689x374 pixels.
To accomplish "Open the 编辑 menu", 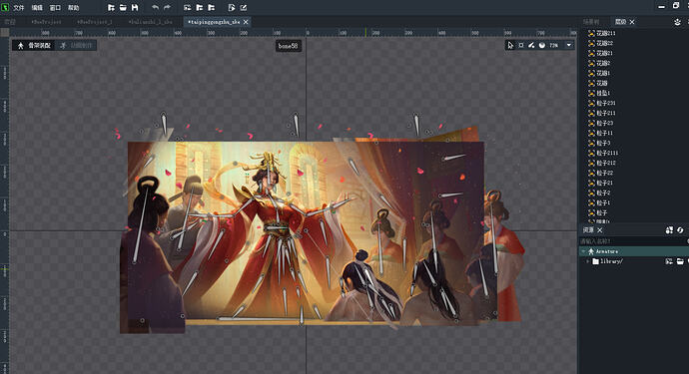I will tap(37, 8).
